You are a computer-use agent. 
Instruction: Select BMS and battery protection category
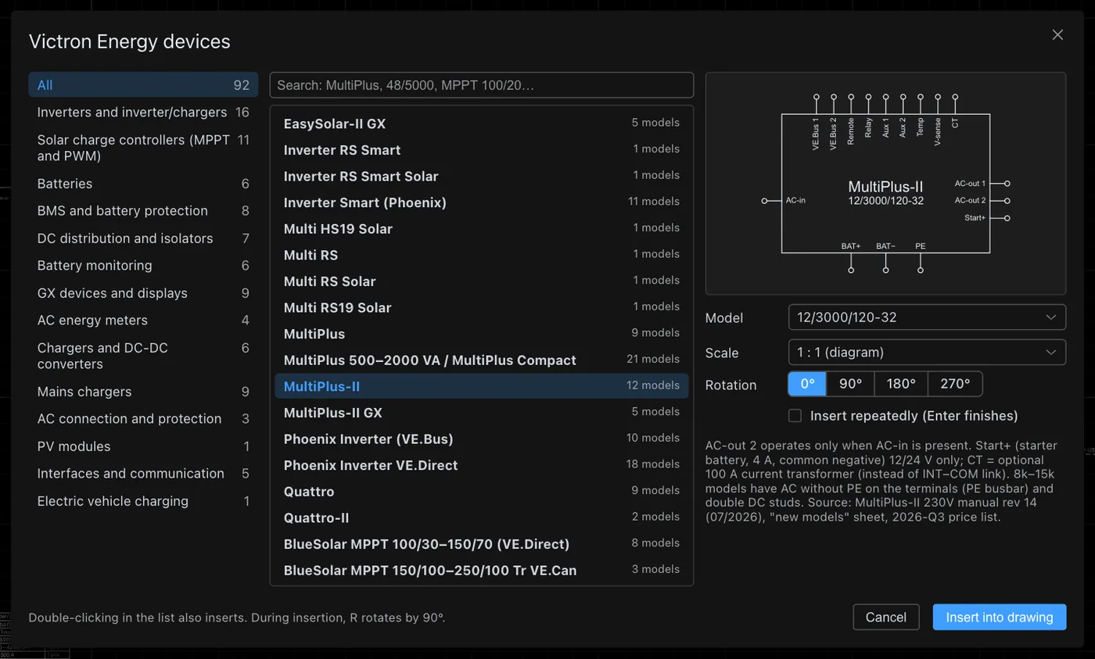tap(143, 211)
